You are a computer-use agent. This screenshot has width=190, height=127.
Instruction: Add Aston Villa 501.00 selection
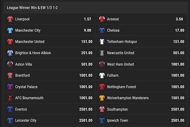pyautogui.click(x=87, y=64)
